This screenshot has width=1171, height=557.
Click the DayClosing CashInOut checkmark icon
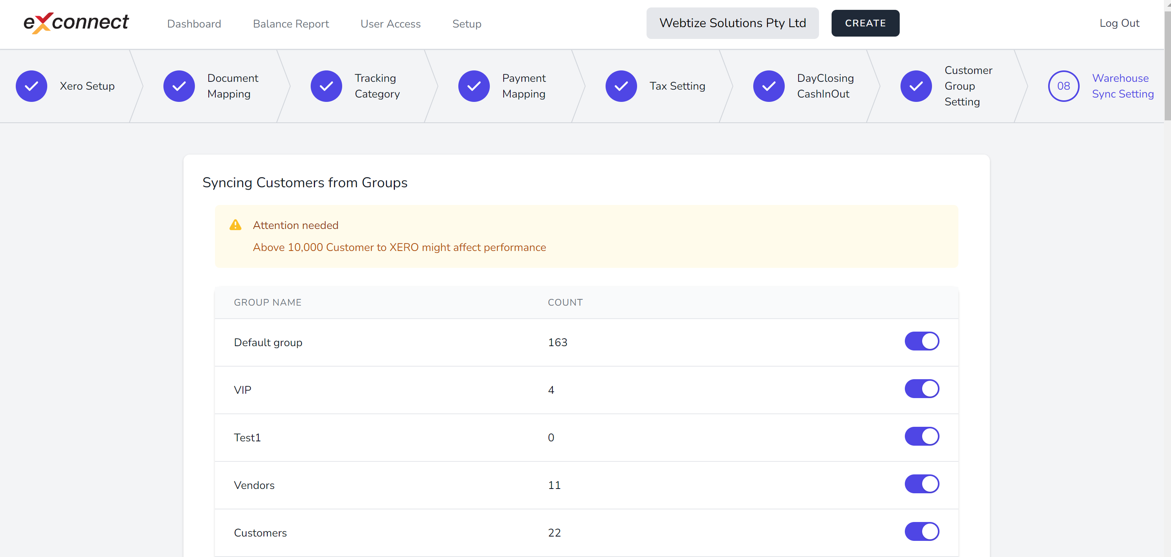[769, 86]
